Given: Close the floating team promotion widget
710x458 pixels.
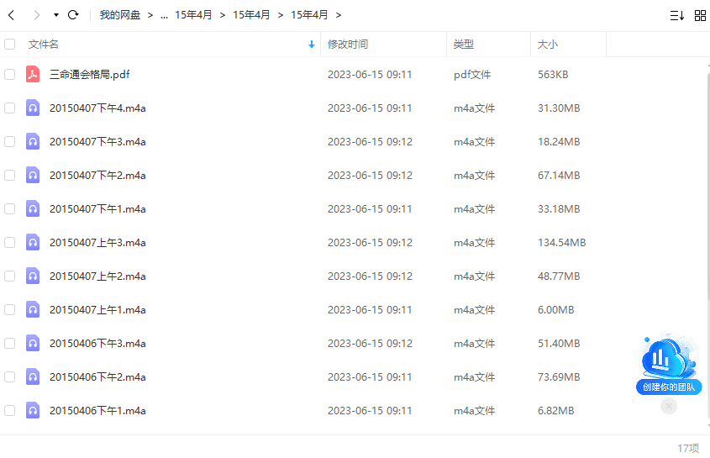Looking at the screenshot, I should click(669, 406).
